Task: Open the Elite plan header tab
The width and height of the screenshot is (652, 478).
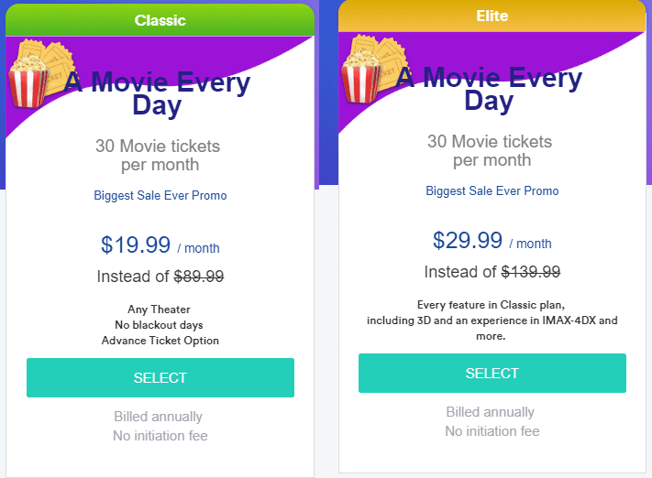Action: [x=492, y=16]
